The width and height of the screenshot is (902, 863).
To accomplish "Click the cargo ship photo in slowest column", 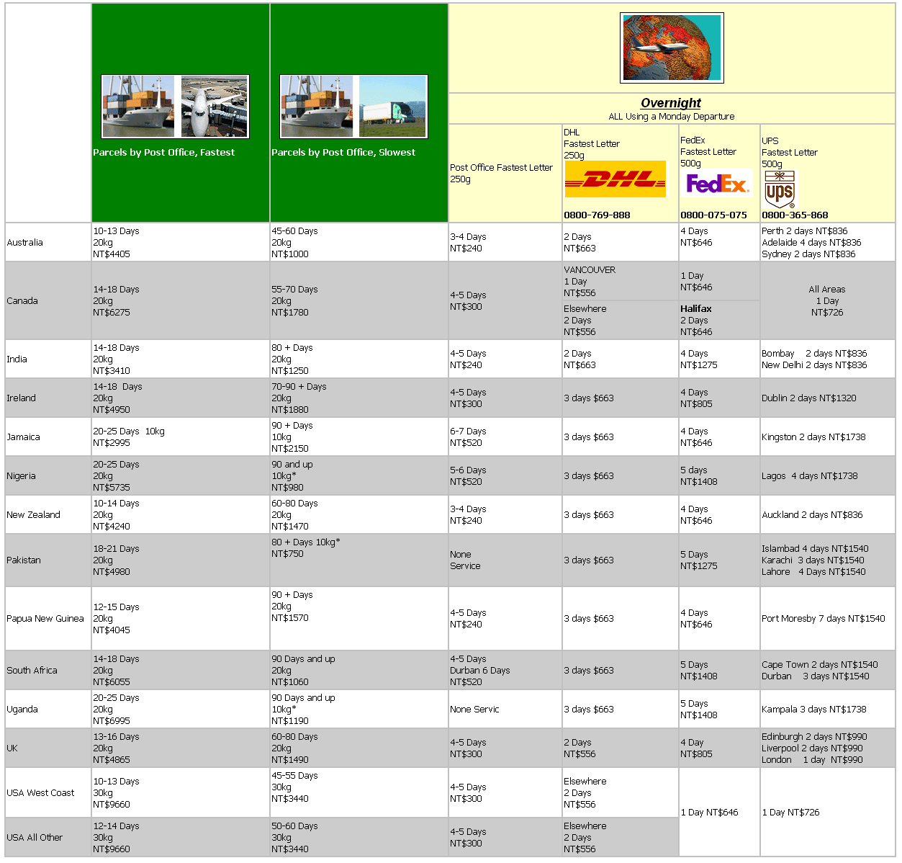I will 317,107.
